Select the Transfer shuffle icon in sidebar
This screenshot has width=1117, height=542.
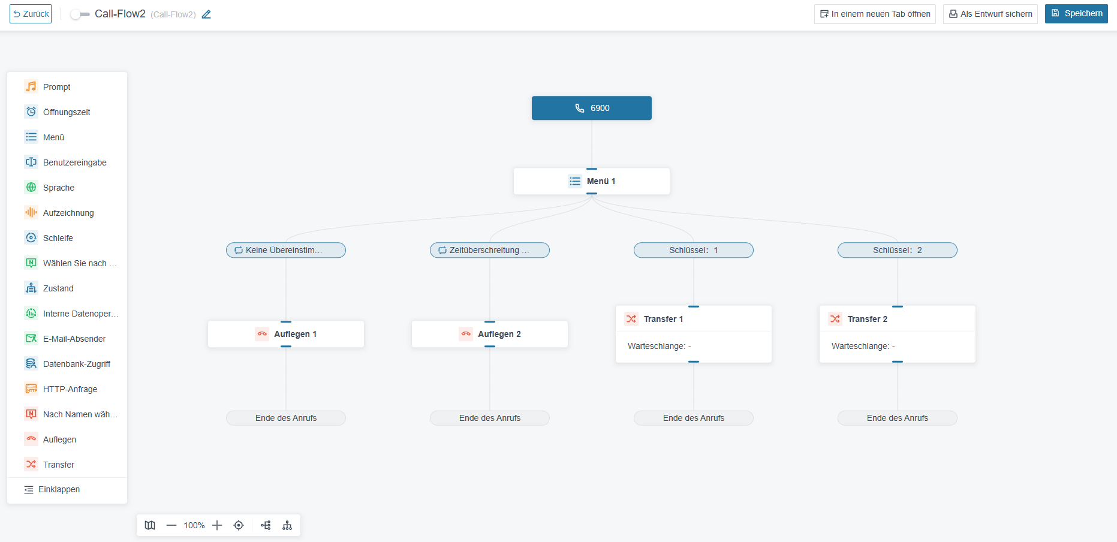(x=31, y=464)
